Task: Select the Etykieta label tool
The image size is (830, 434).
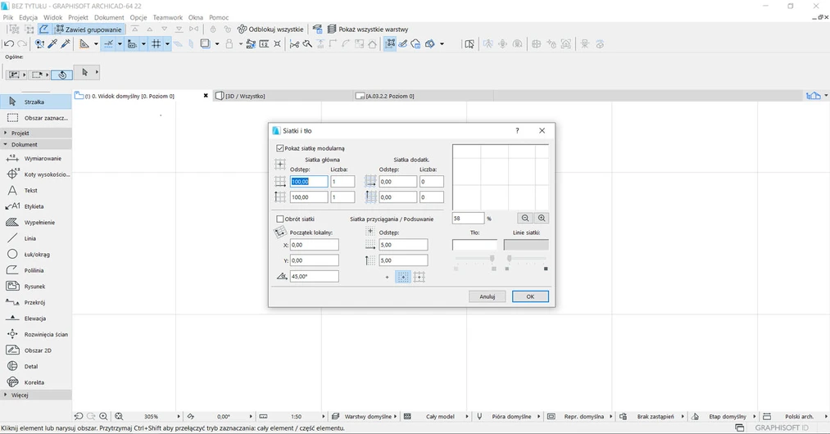Action: 35,206
